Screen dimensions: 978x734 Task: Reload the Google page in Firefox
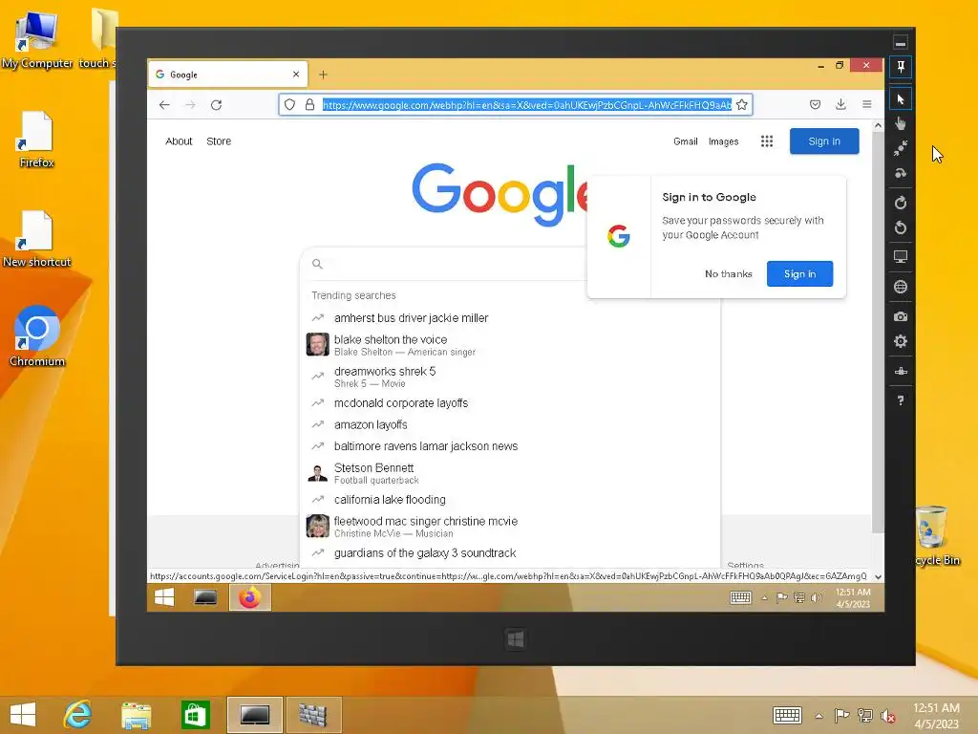[217, 105]
